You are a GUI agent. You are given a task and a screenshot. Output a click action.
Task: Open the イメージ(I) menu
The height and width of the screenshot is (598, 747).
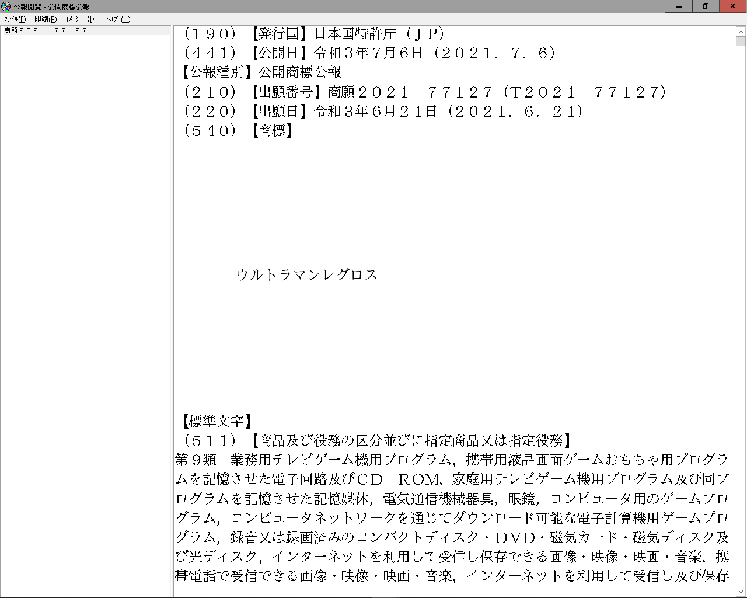(79, 19)
